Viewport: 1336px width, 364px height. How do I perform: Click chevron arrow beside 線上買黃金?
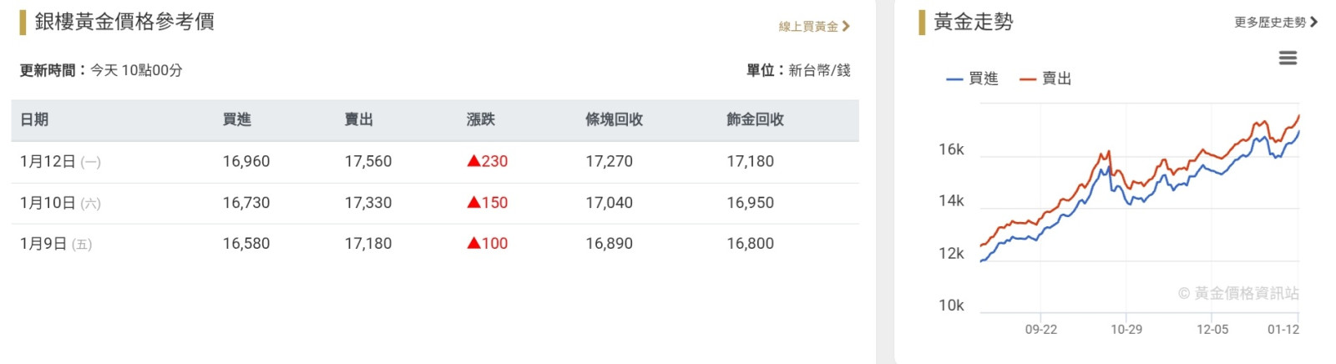coord(846,27)
